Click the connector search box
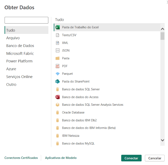 pos(26,20)
